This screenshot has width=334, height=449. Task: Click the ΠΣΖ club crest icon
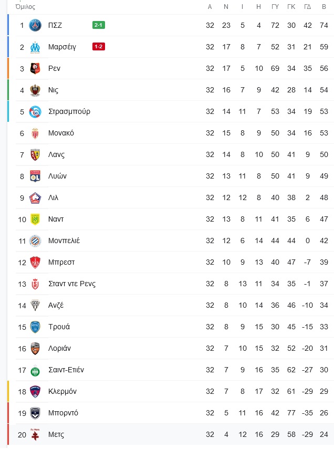tap(35, 25)
